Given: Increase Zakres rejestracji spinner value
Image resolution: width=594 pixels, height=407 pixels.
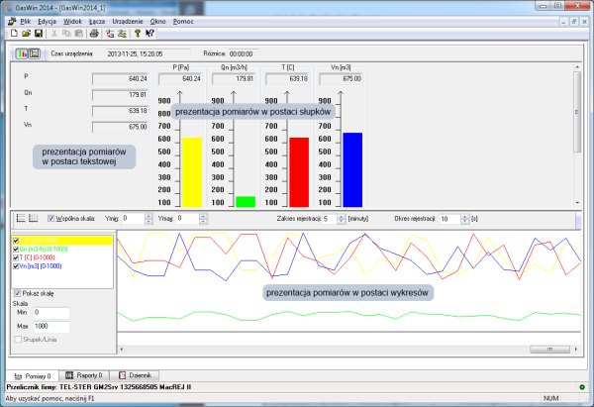Looking at the screenshot, I should pyautogui.click(x=341, y=215).
